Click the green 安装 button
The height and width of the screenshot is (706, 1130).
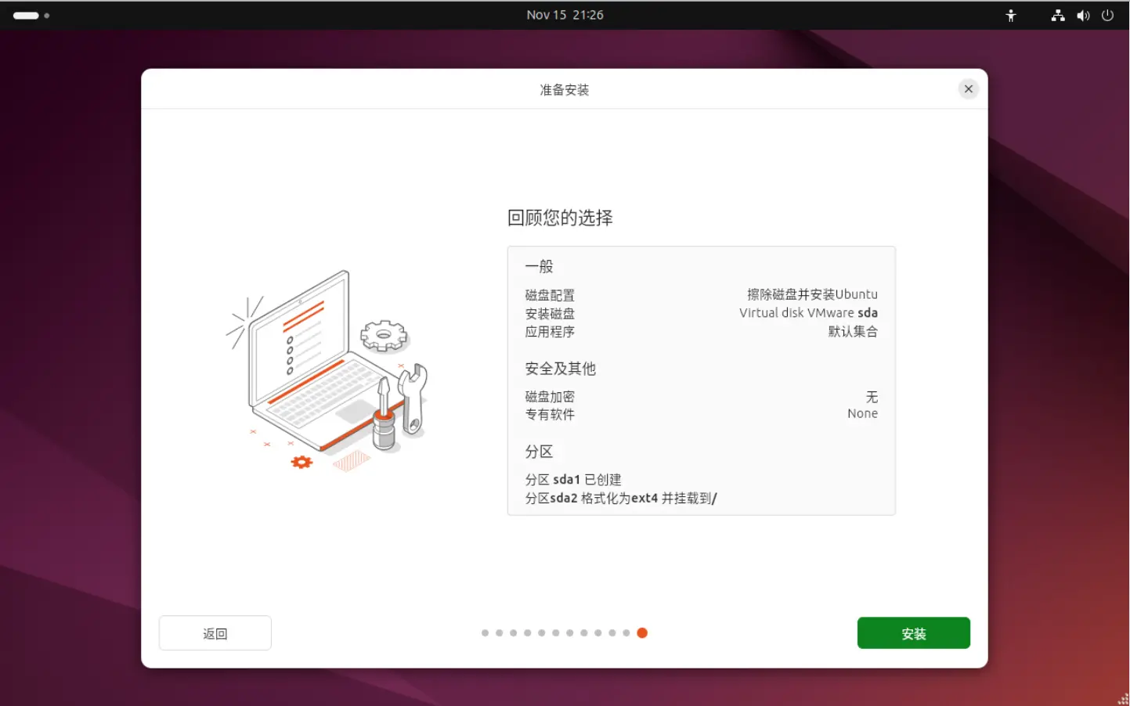[x=913, y=633]
